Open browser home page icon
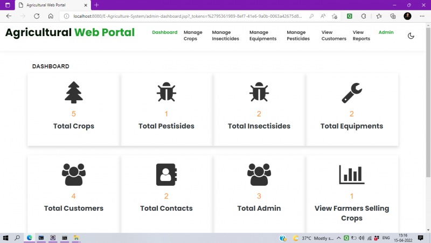This screenshot has width=431, height=243. click(51, 16)
